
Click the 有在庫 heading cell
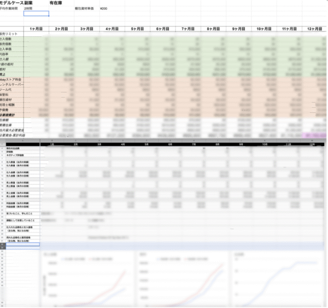[x=57, y=3]
